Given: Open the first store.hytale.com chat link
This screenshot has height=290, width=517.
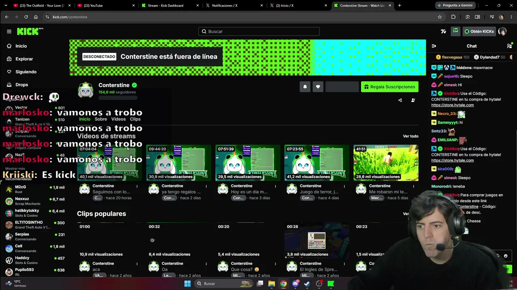Looking at the screenshot, I should [452, 105].
